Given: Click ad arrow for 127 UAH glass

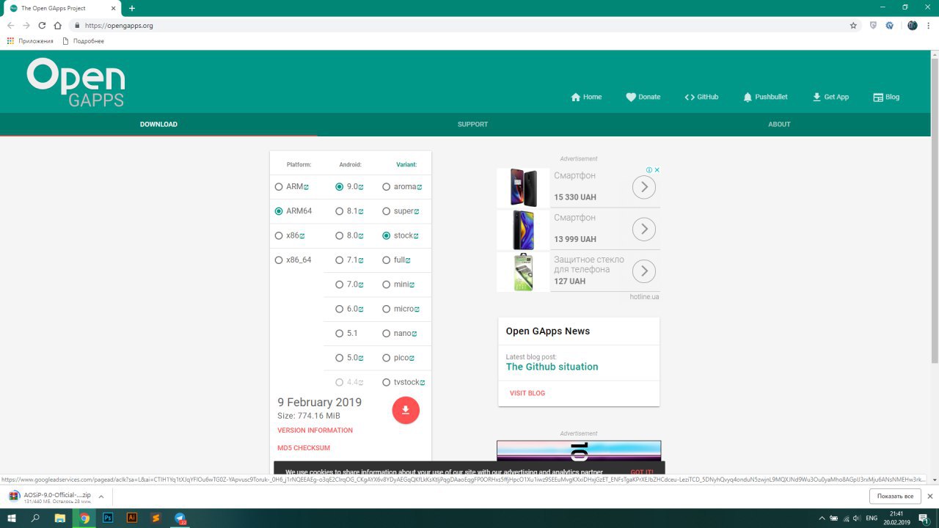Looking at the screenshot, I should (x=643, y=271).
